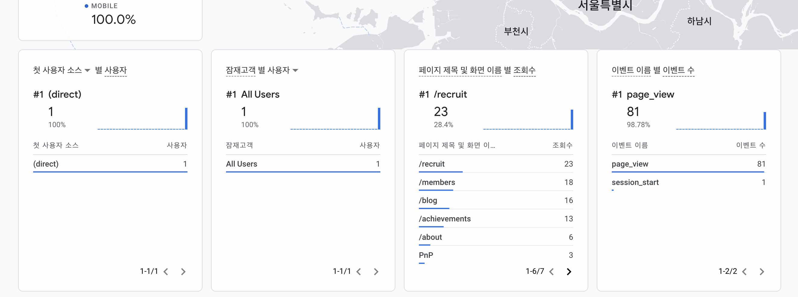Select the /achievements page row

(496, 219)
